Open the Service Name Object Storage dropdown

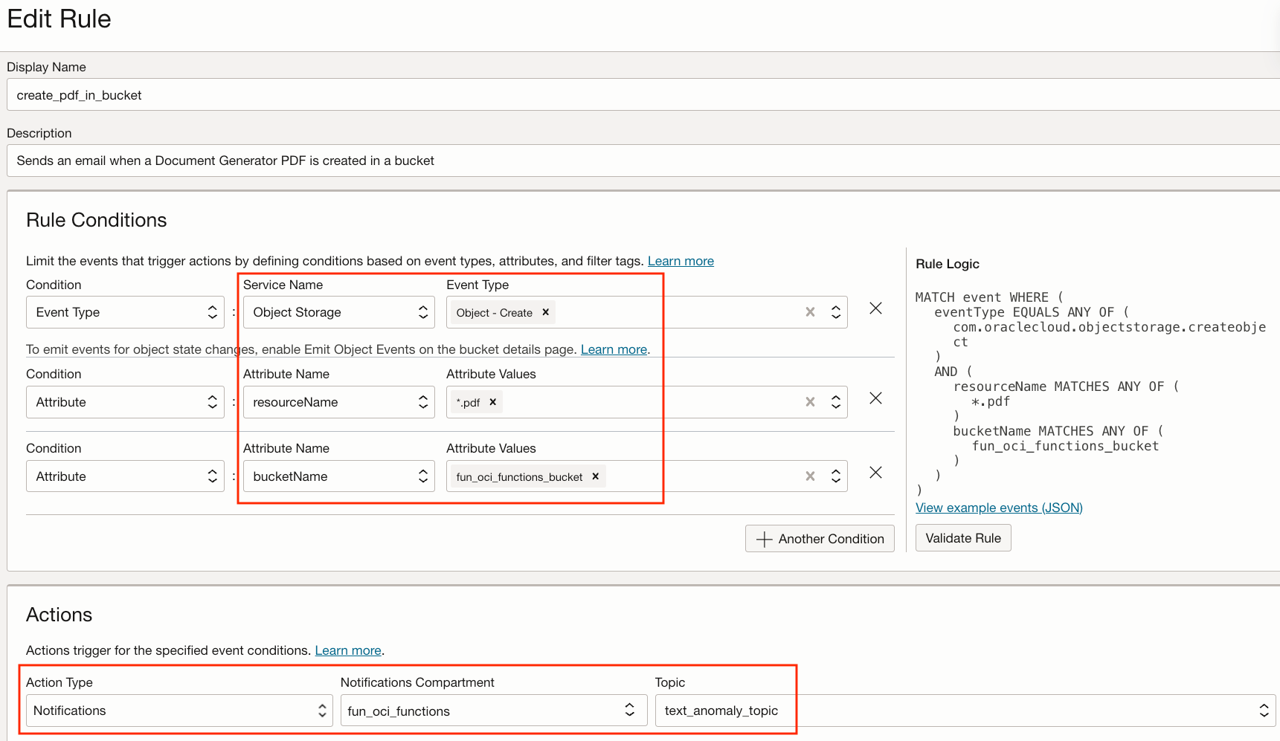338,312
